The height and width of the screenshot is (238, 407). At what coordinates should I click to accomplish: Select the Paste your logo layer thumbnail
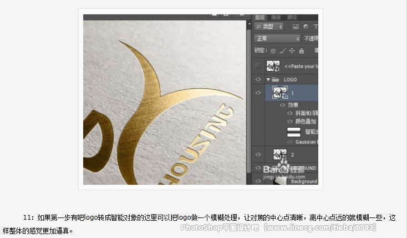coord(273,66)
